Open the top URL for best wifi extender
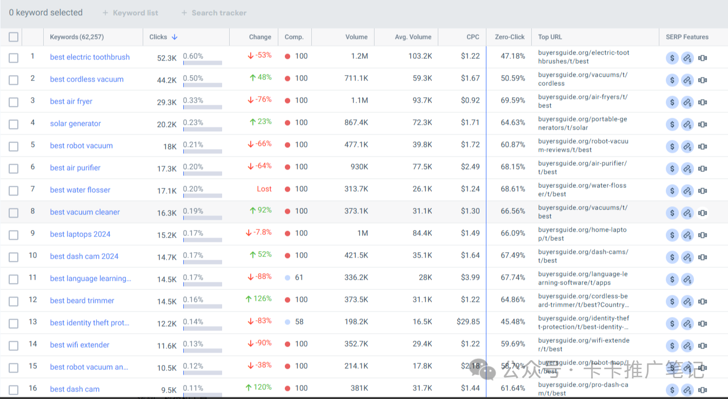 (x=584, y=344)
